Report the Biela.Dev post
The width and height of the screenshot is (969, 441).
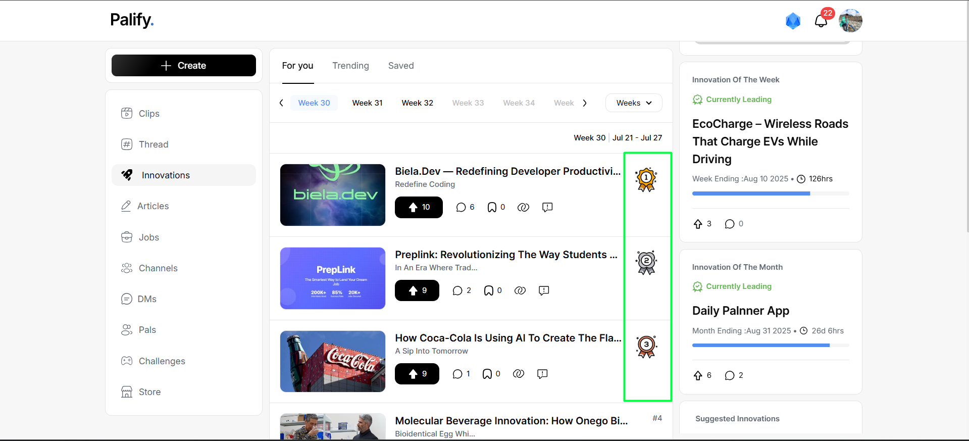point(547,207)
